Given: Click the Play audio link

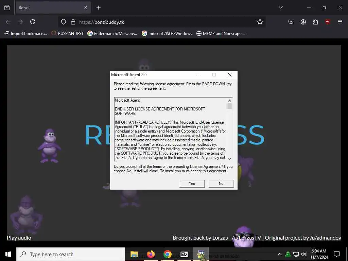Looking at the screenshot, I should (x=19, y=238).
